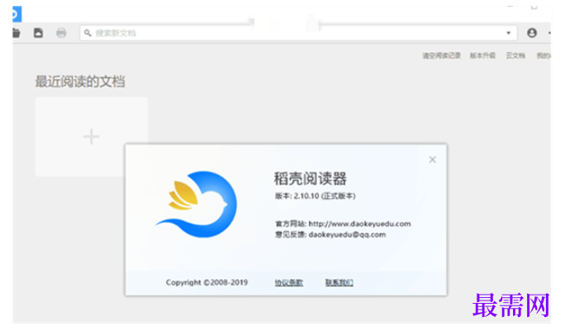Click the version 2.10.10 text
The image size is (565, 331).
[x=316, y=196]
